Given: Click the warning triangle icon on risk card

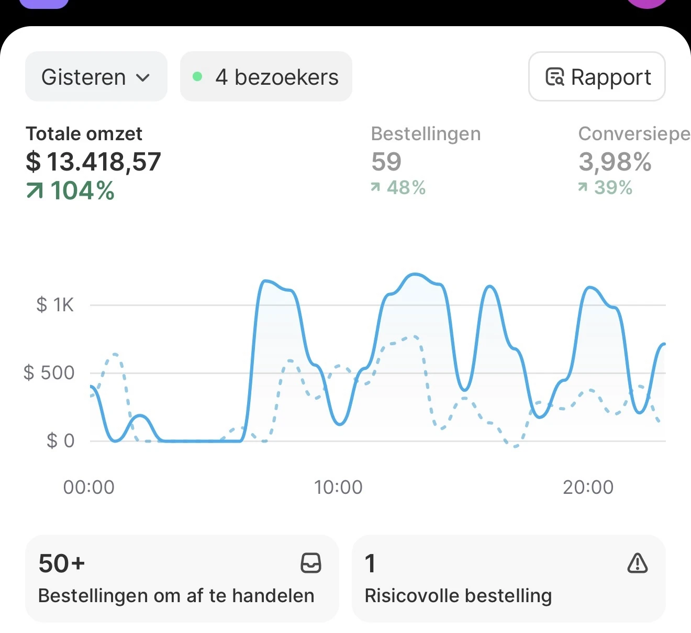Looking at the screenshot, I should [x=638, y=563].
